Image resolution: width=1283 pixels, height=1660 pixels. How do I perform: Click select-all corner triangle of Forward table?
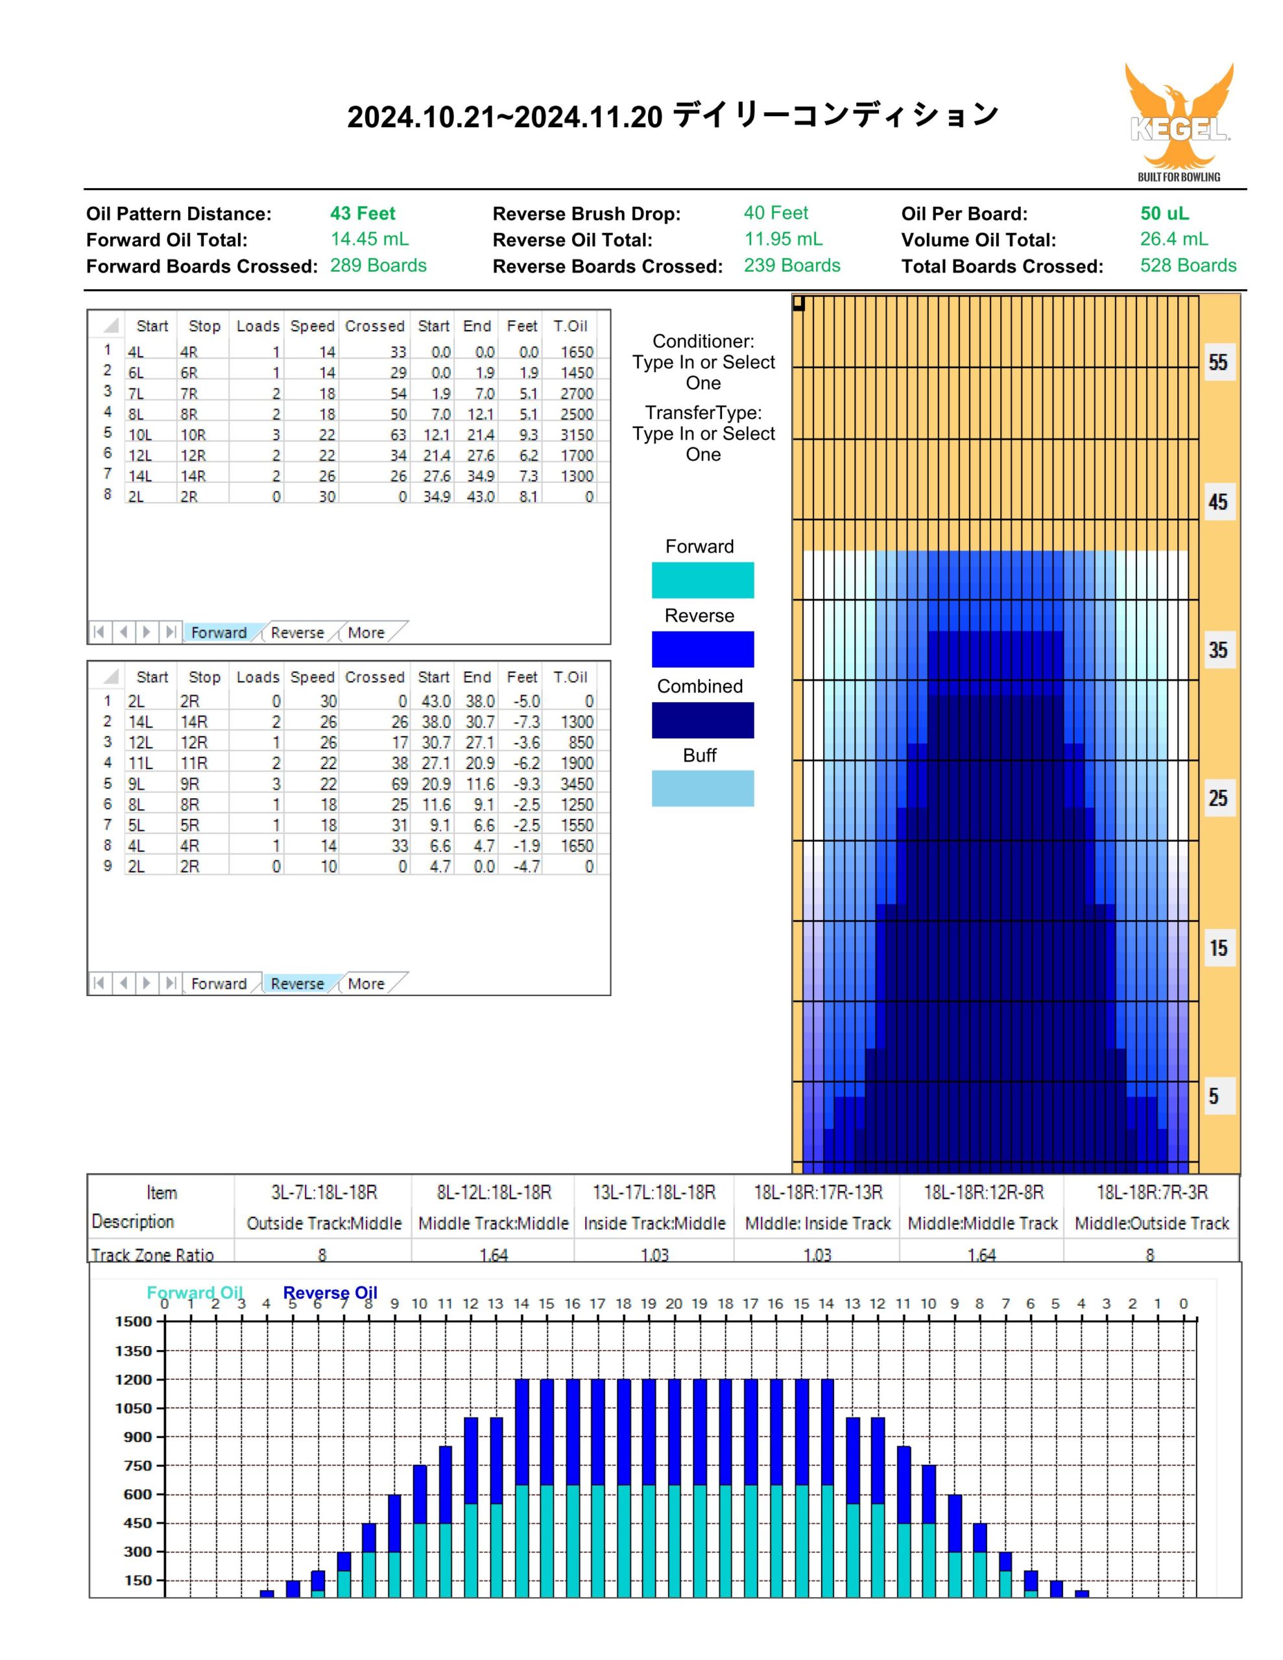111,326
